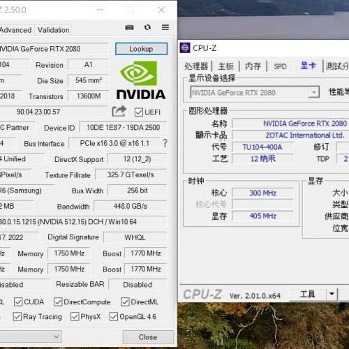Image resolution: width=349 pixels, height=349 pixels.
Task: Click the Ver. 2.01.0.x64 version text
Action: click(x=255, y=296)
